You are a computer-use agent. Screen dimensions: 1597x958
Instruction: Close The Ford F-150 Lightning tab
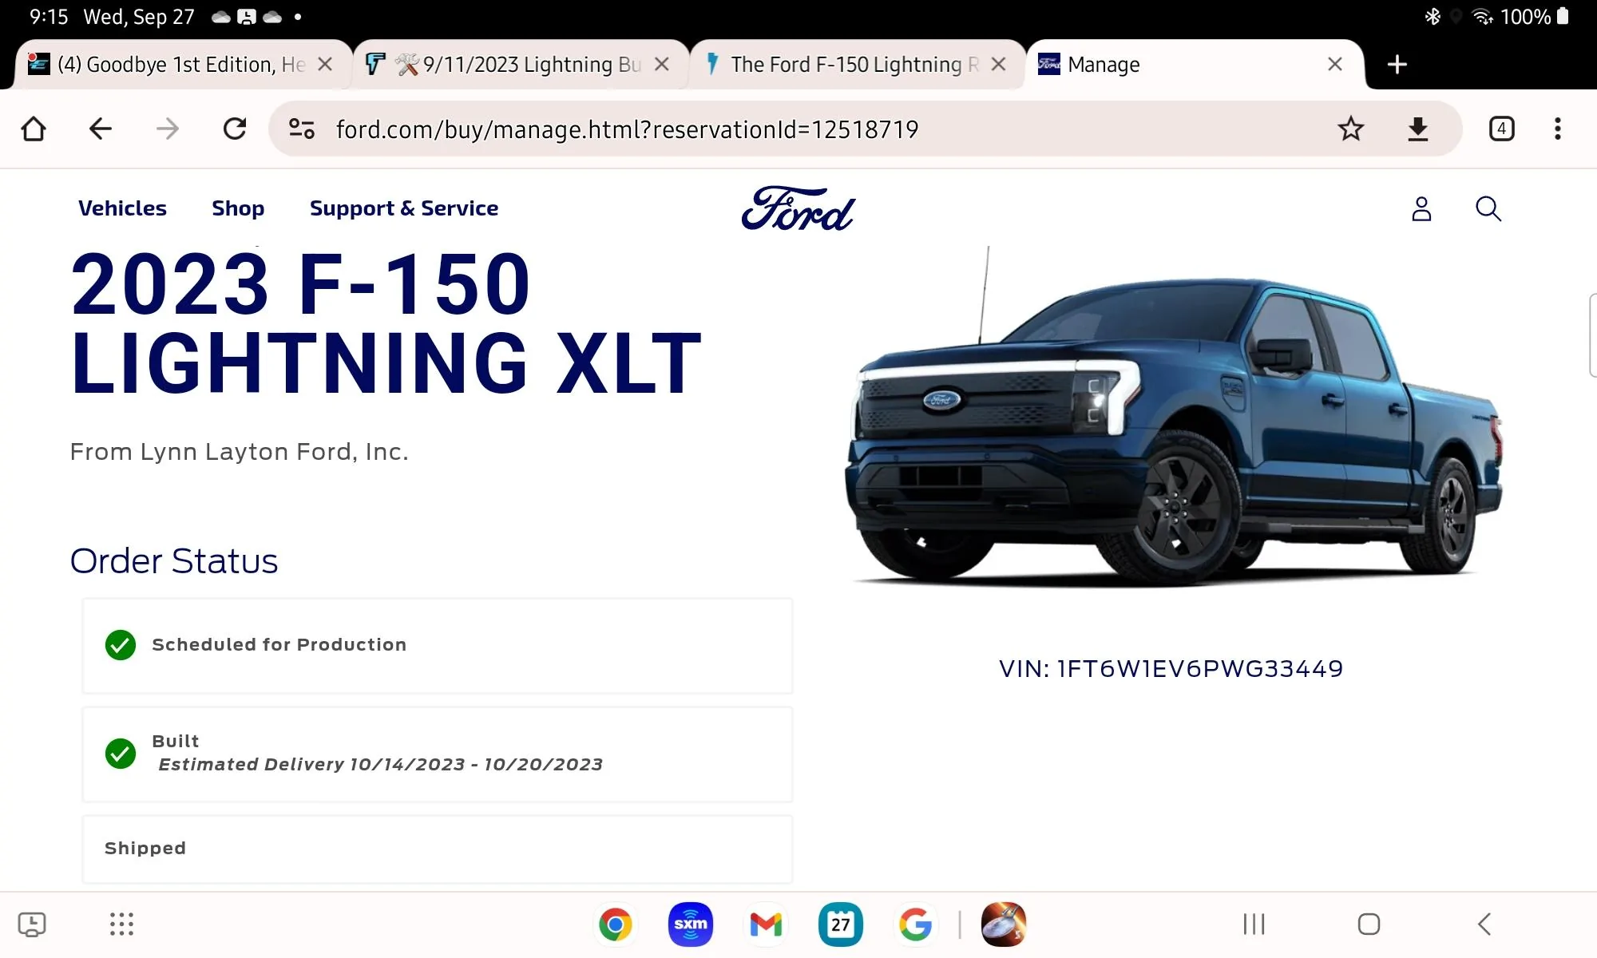(x=999, y=65)
